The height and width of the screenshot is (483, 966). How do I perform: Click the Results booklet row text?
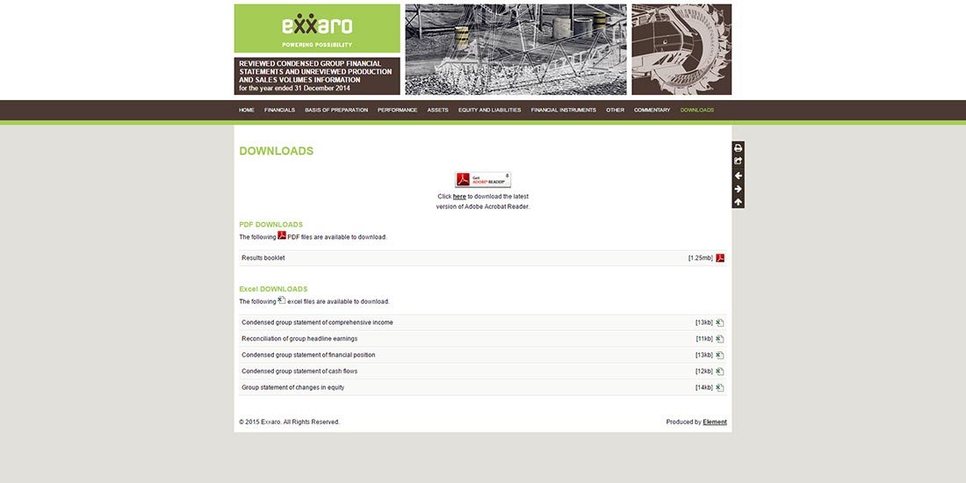point(263,258)
